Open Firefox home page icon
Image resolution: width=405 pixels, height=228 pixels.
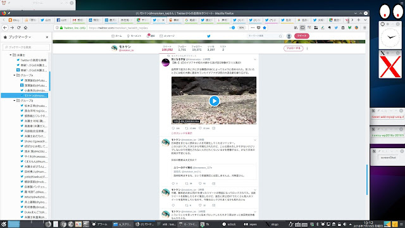click(25, 28)
